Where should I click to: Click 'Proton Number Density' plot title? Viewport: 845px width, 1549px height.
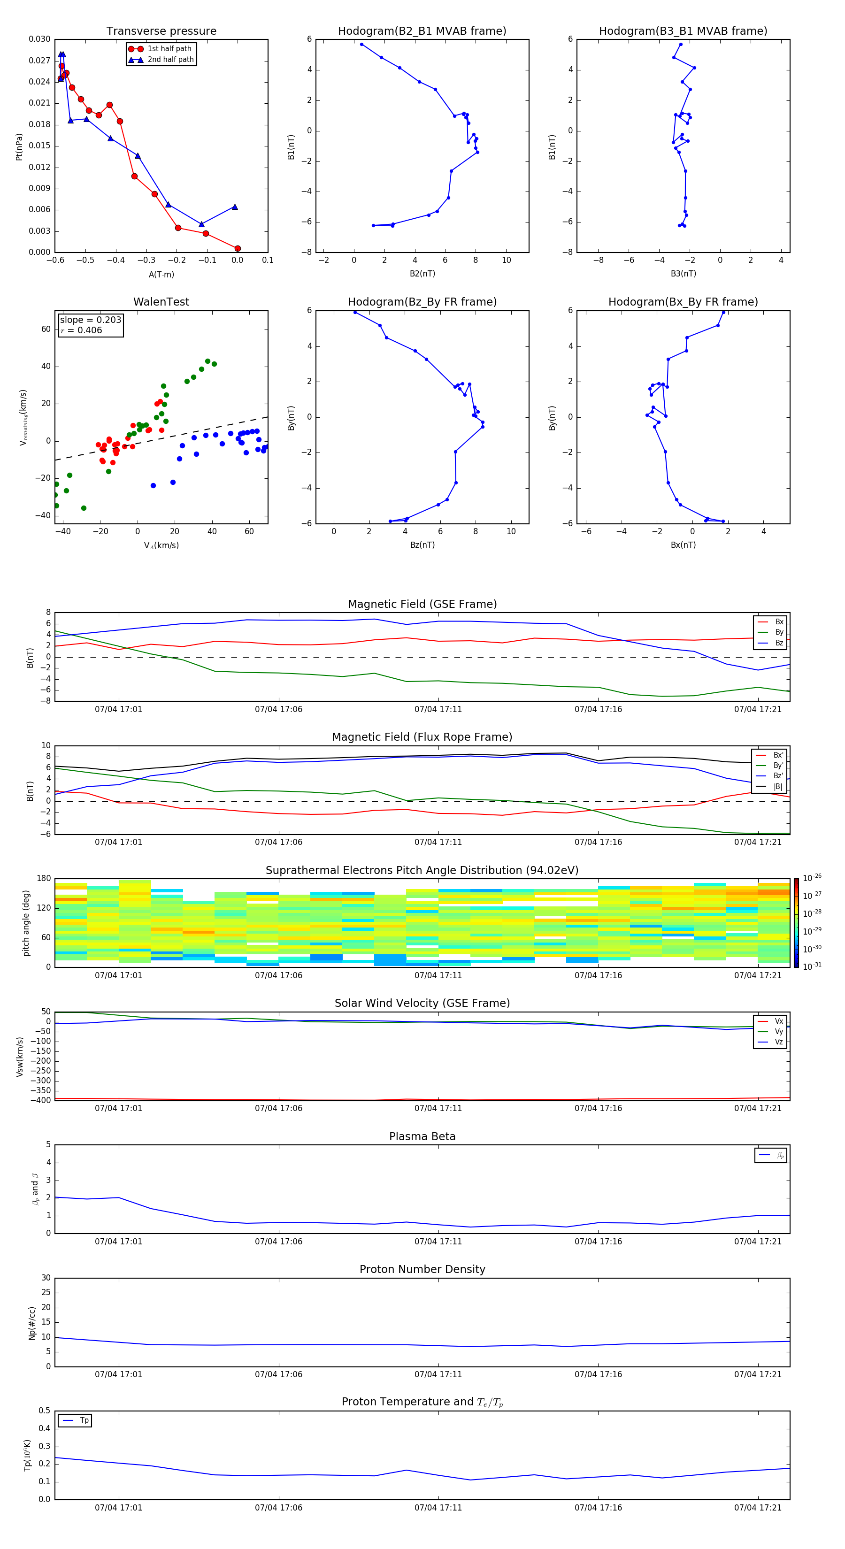[422, 1269]
